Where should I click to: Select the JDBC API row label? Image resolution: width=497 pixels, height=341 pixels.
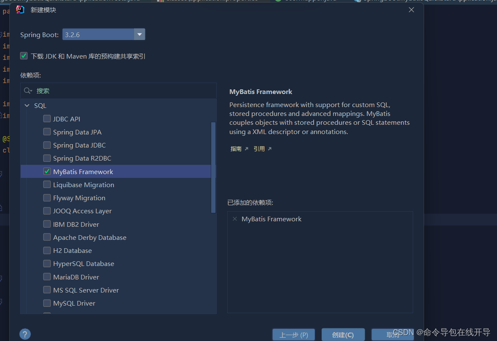[x=67, y=119]
